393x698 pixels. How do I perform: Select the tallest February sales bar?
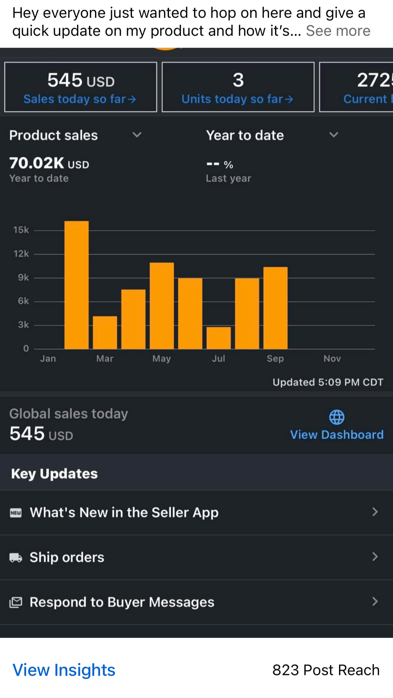[77, 285]
